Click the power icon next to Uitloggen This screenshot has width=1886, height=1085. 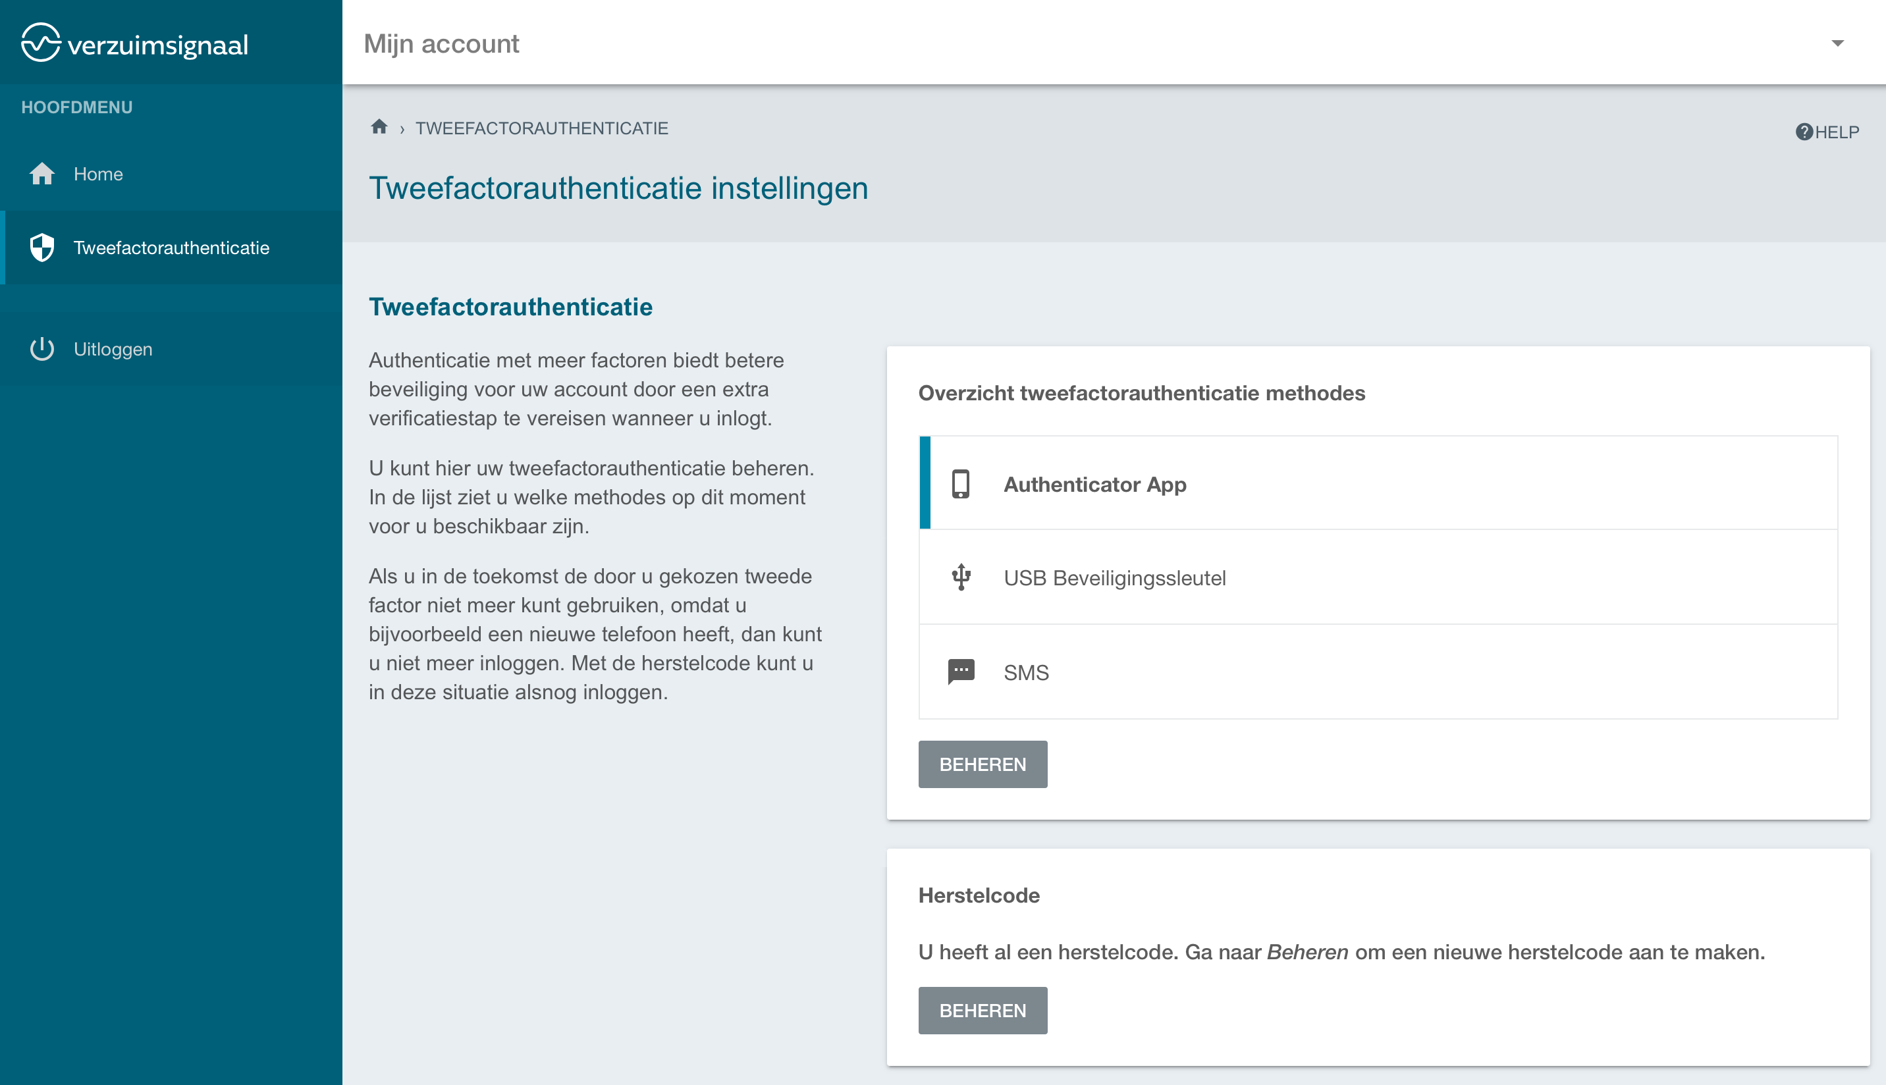point(41,349)
